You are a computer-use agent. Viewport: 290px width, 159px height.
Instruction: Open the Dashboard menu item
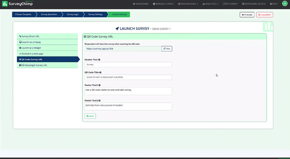pos(141,4)
